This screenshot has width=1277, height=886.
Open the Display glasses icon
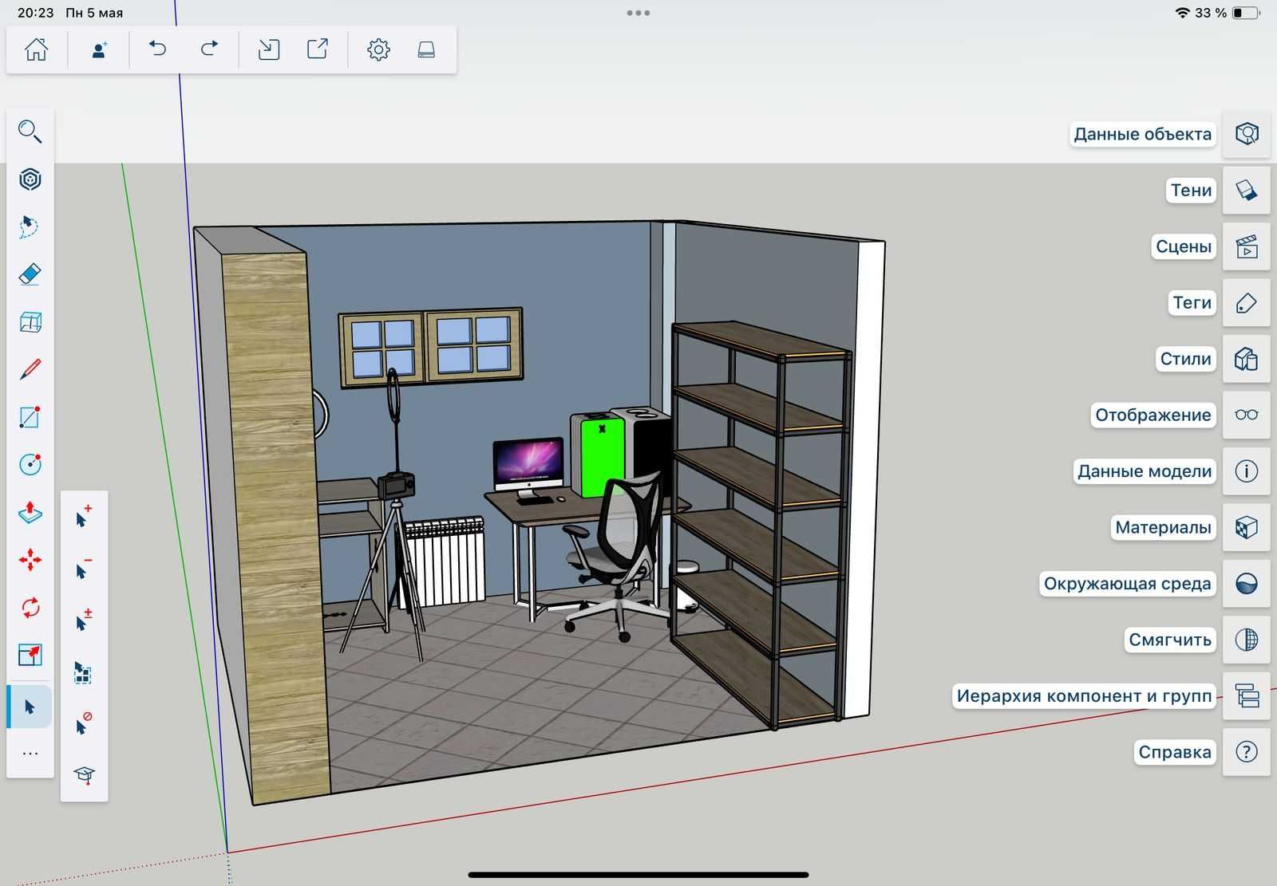pyautogui.click(x=1247, y=415)
